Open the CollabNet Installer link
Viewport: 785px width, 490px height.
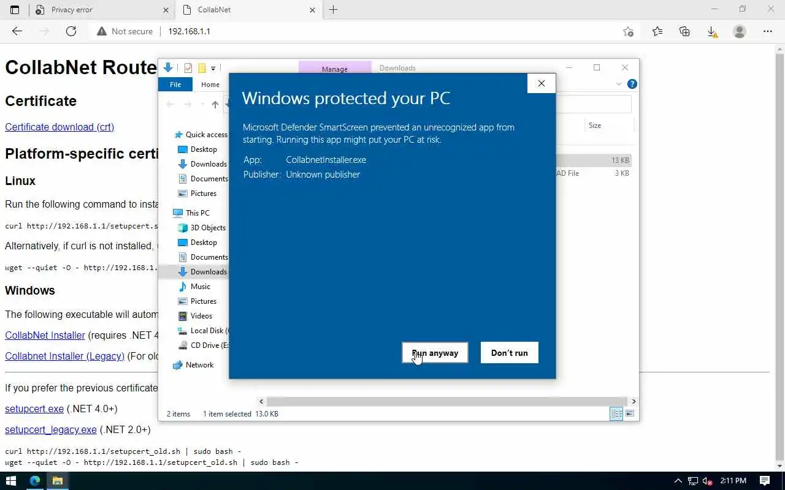pos(45,335)
